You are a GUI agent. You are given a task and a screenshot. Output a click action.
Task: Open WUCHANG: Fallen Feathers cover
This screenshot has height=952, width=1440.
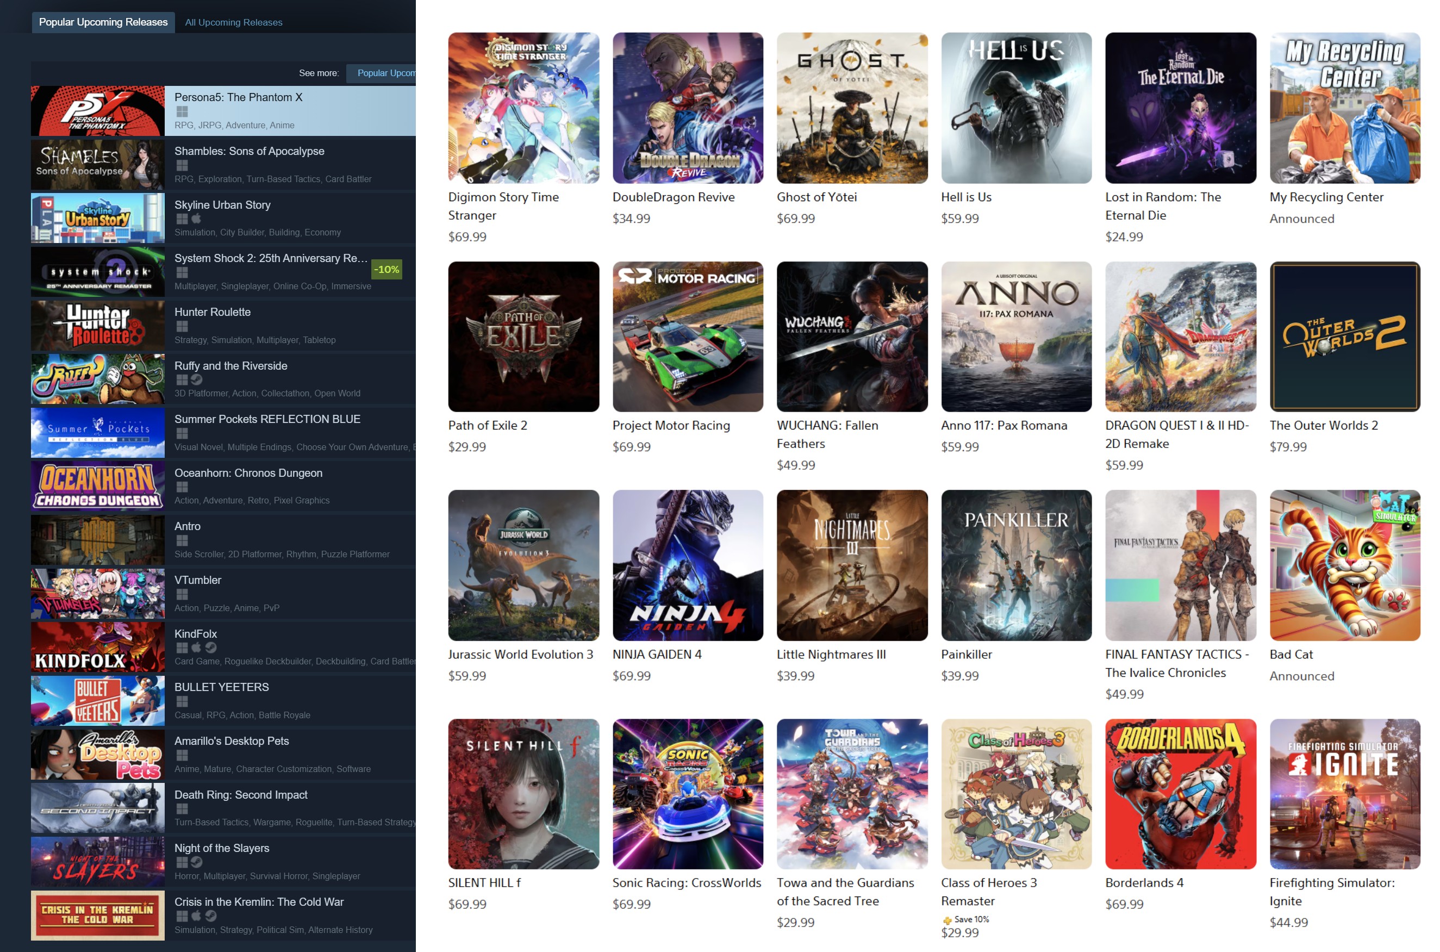(x=852, y=337)
